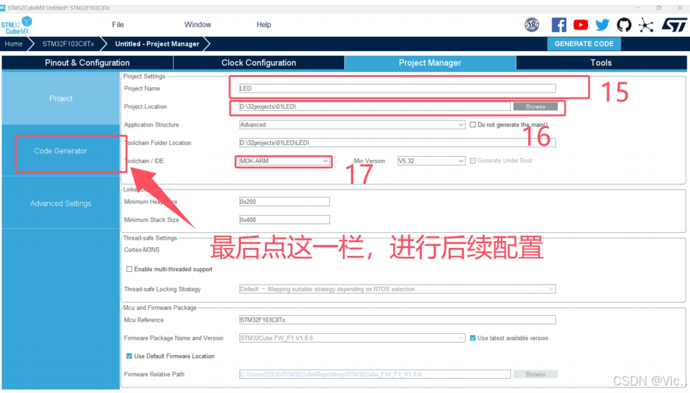The width and height of the screenshot is (690, 393).
Task: Click Firmware Relative Path field
Action: (x=375, y=374)
